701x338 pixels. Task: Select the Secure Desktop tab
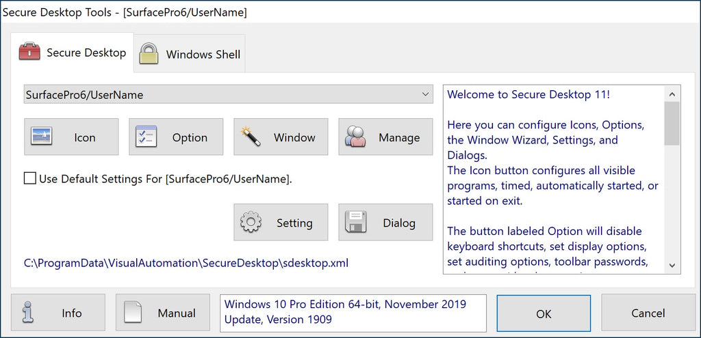coord(86,53)
